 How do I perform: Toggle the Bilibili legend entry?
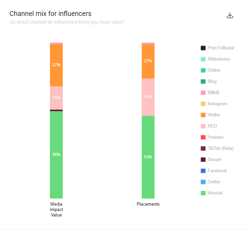coord(215,93)
